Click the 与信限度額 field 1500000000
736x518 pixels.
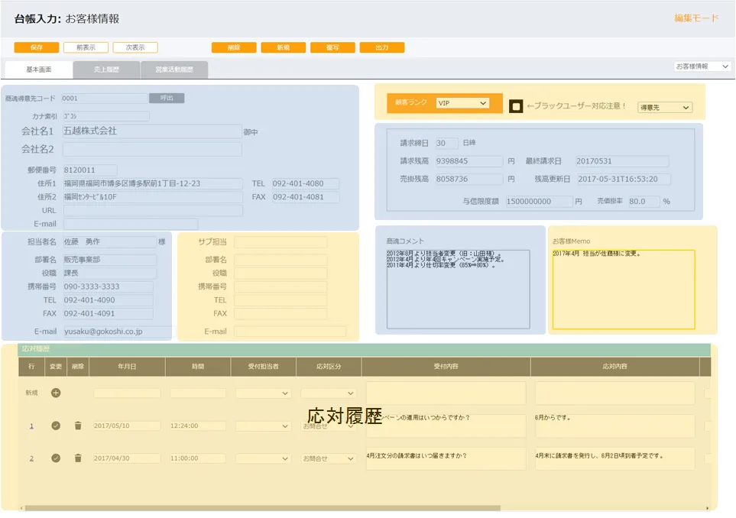[x=539, y=201]
